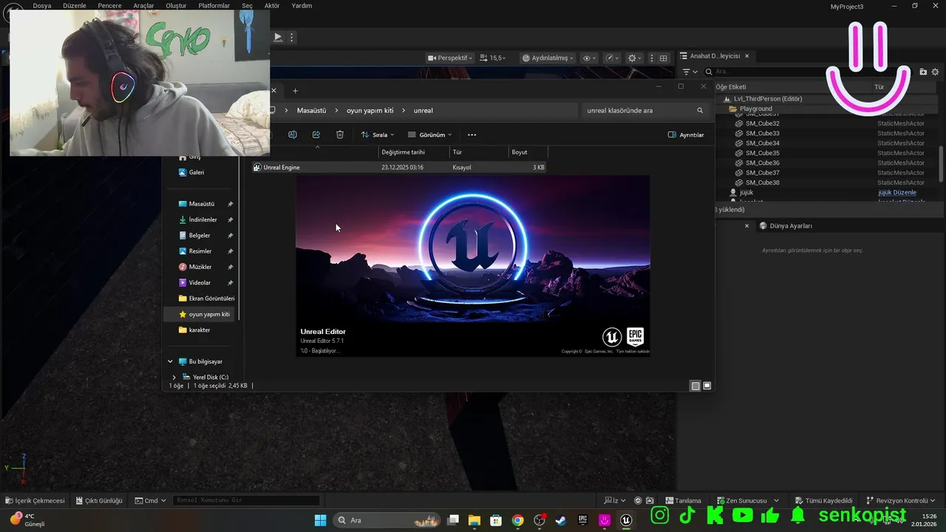
Task: Open the Pencere menu
Action: [x=109, y=6]
